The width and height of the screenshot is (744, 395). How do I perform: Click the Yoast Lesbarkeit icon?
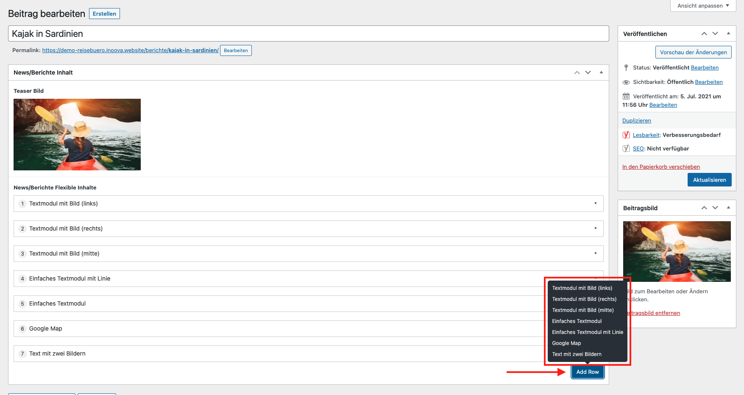click(626, 135)
